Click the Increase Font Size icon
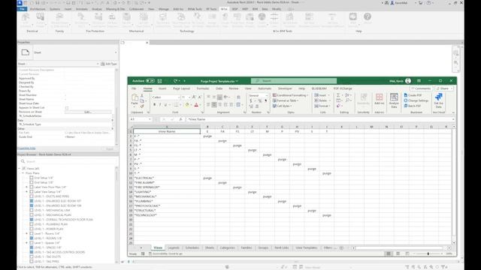This screenshot has height=270, width=481. [x=194, y=97]
